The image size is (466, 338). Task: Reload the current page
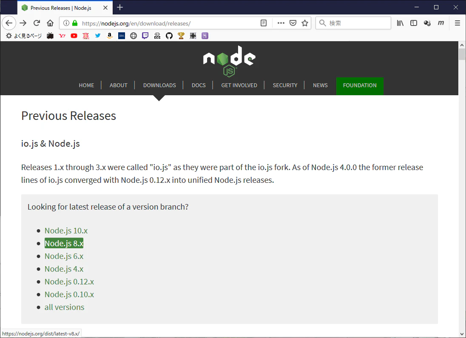37,23
